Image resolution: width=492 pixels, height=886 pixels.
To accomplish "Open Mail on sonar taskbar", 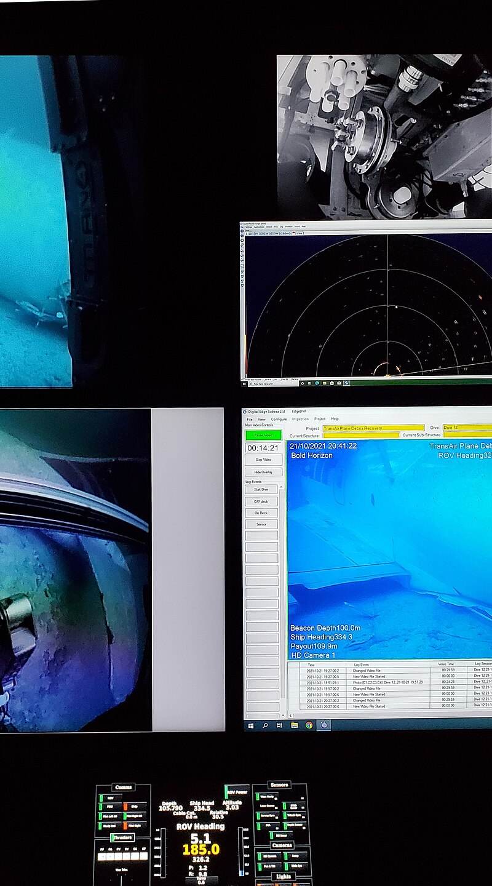I will pyautogui.click(x=339, y=383).
